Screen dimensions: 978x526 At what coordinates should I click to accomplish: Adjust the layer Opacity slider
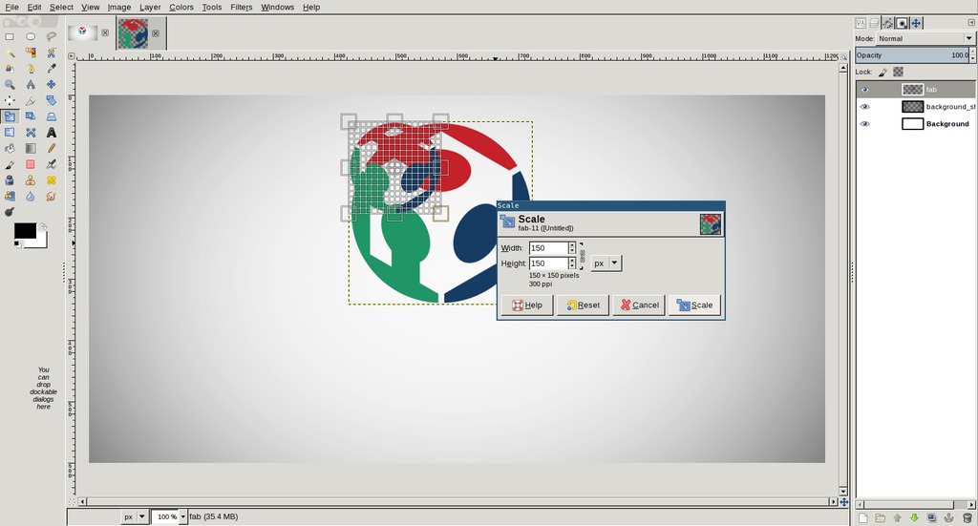click(x=912, y=55)
